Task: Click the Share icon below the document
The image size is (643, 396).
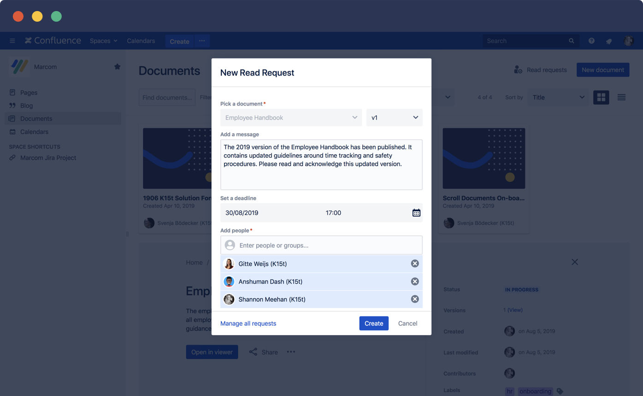Action: pyautogui.click(x=253, y=352)
